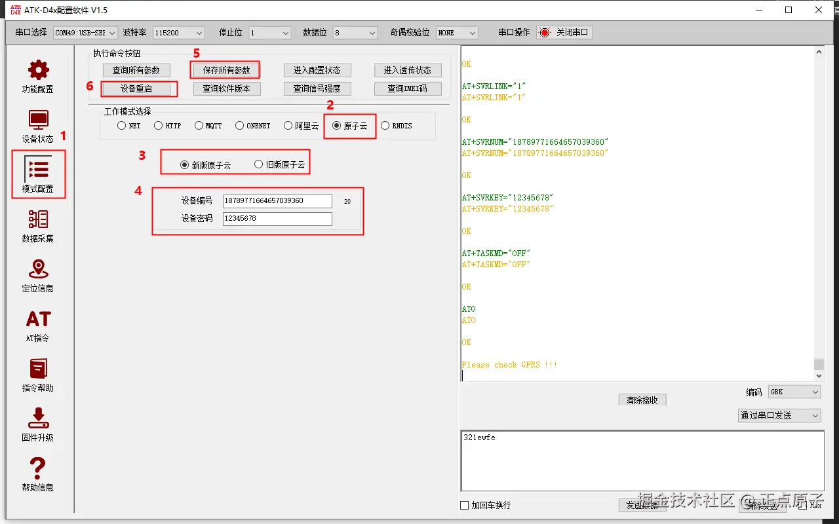Open the 数据位 dropdown

(355, 33)
